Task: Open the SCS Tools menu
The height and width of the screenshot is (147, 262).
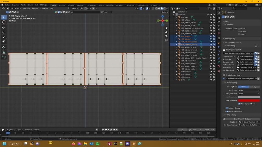Action: pyautogui.click(x=44, y=5)
